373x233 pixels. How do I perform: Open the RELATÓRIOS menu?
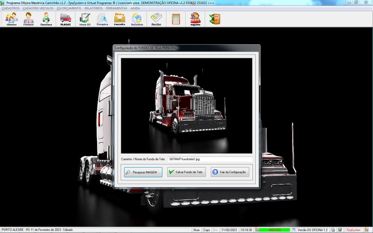[x=94, y=8]
